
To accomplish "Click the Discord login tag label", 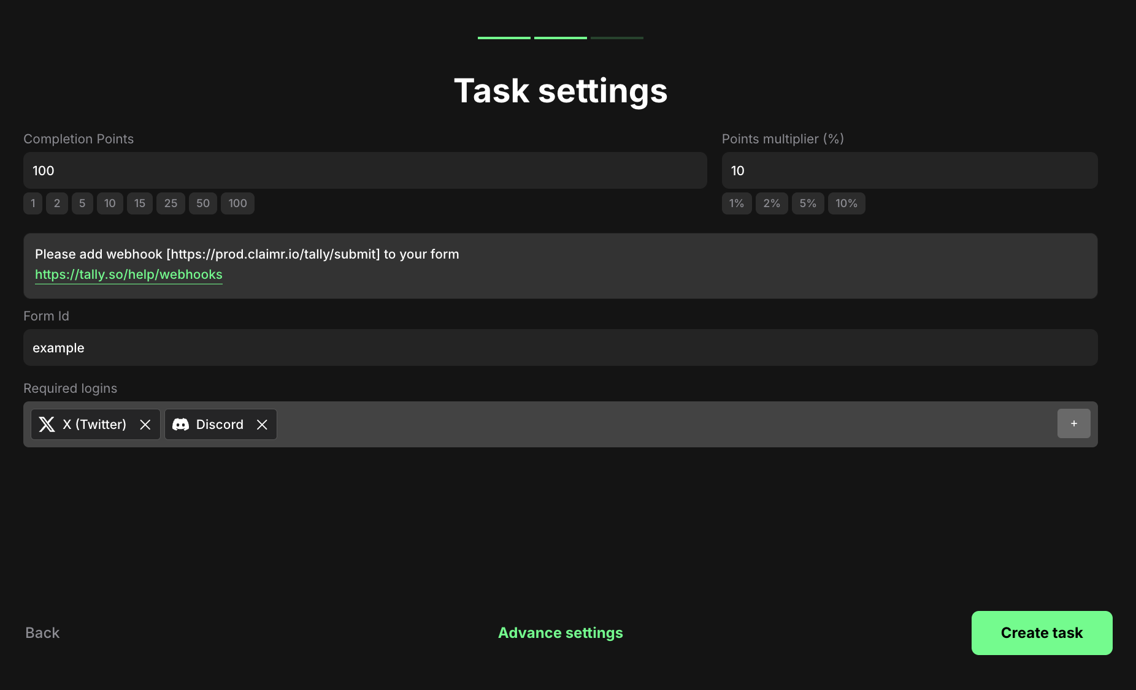I will point(220,424).
